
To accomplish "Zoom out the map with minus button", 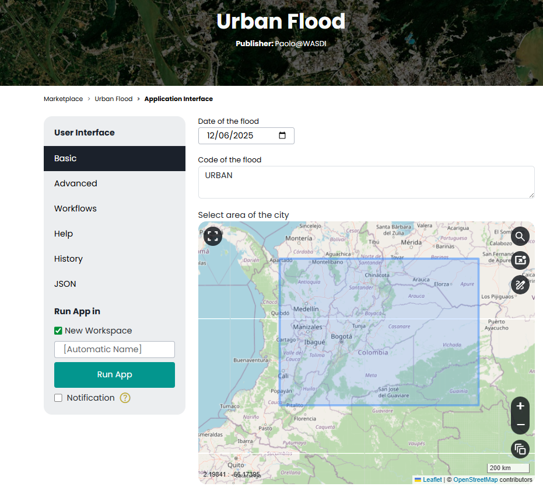I will pyautogui.click(x=520, y=425).
